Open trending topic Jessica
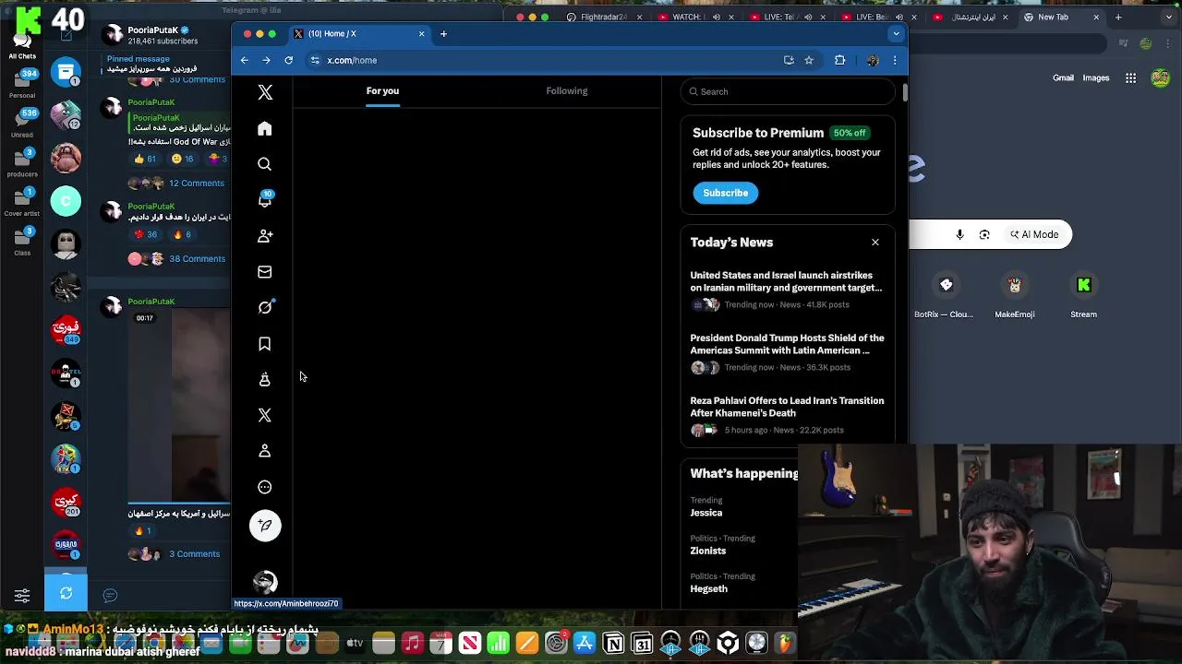Image resolution: width=1182 pixels, height=664 pixels. (706, 513)
